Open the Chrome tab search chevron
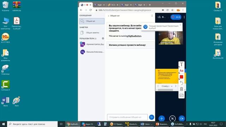 pyautogui.click(x=162, y=4)
